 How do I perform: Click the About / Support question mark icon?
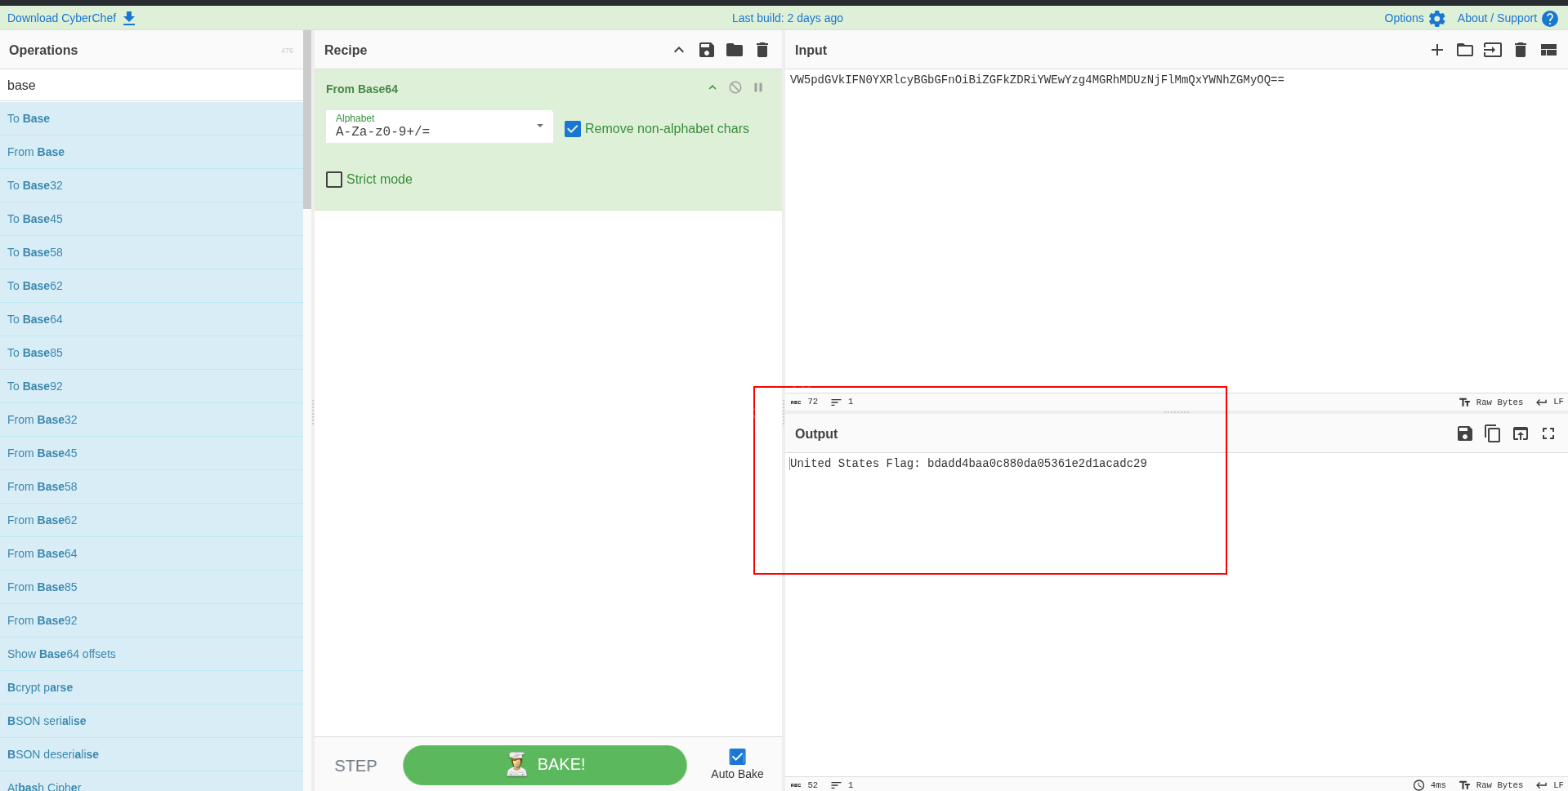(x=1550, y=19)
